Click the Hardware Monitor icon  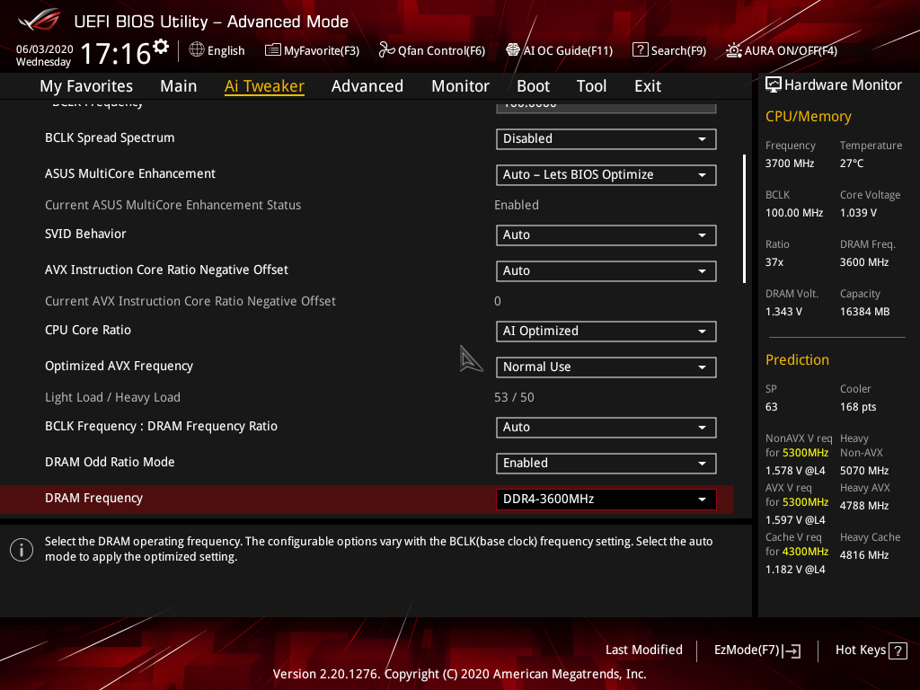pos(774,84)
